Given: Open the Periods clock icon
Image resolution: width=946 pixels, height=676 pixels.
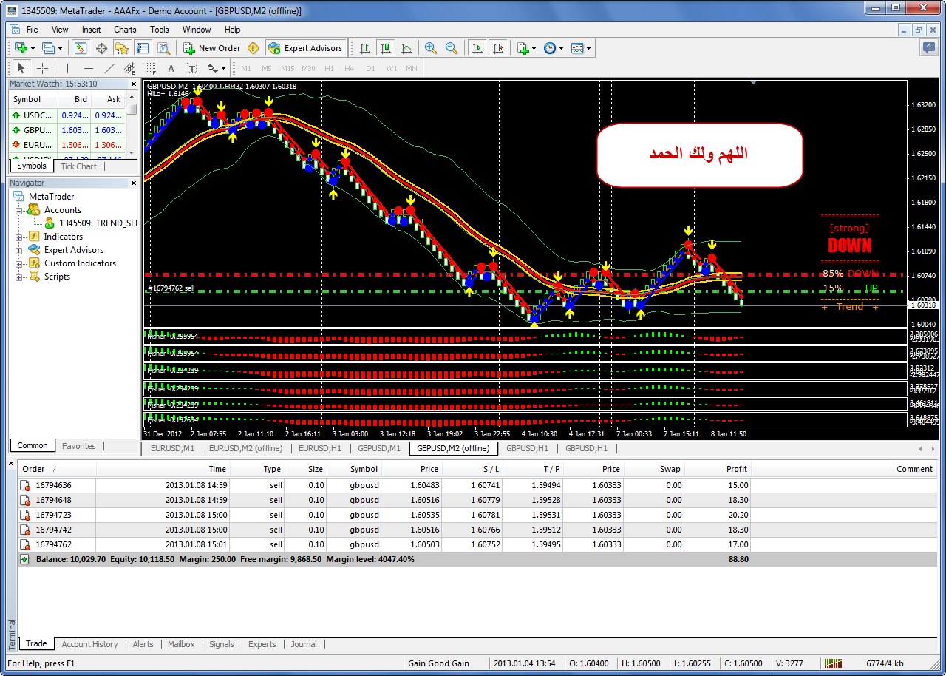Looking at the screenshot, I should click(x=549, y=48).
